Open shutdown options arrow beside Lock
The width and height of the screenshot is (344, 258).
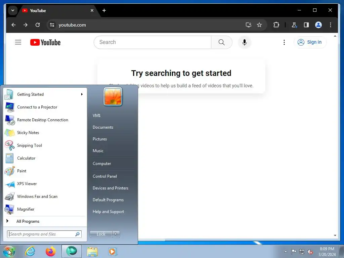pos(116,234)
